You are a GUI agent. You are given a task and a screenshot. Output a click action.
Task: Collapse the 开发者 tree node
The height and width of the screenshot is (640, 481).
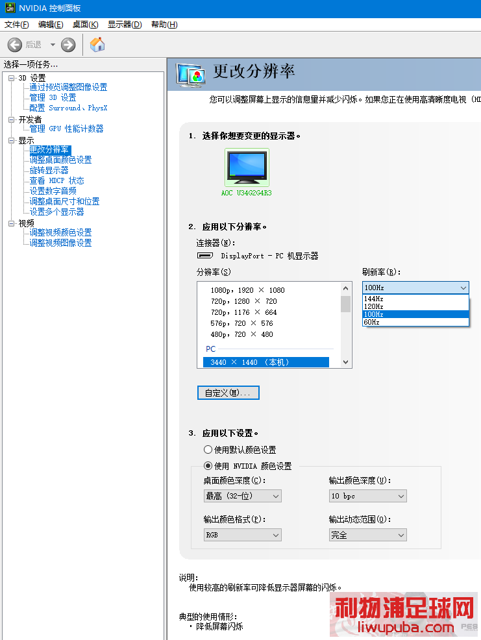tap(12, 119)
